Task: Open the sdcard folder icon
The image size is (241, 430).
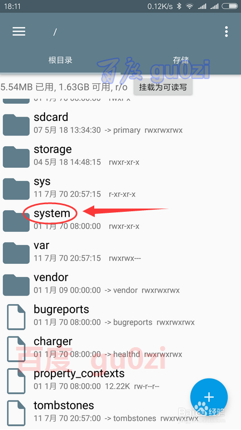Action: [x=16, y=125]
